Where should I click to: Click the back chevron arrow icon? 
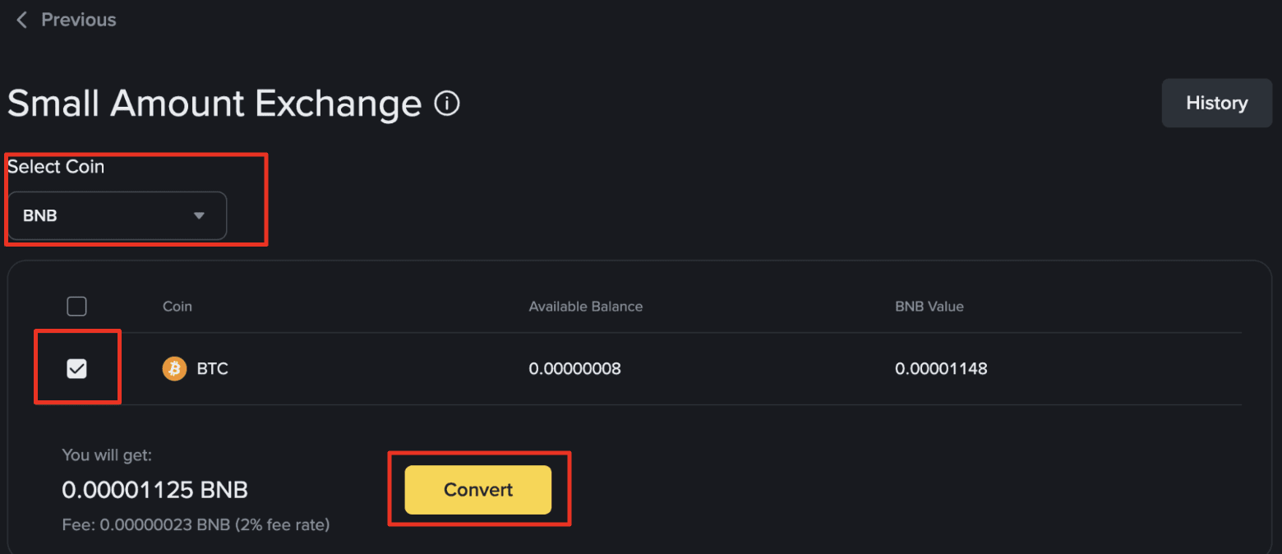(22, 20)
